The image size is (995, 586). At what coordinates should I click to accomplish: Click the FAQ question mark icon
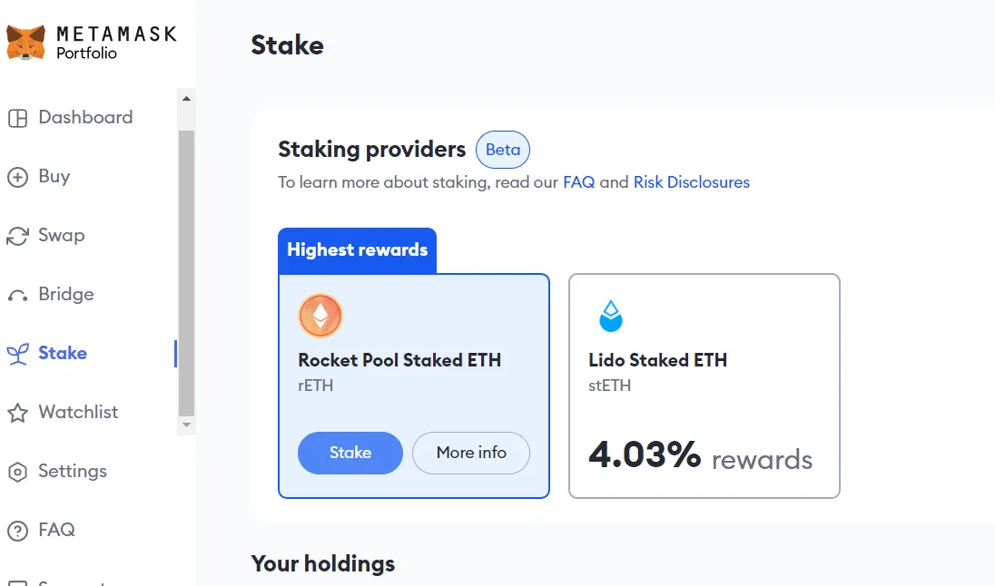pyautogui.click(x=17, y=531)
